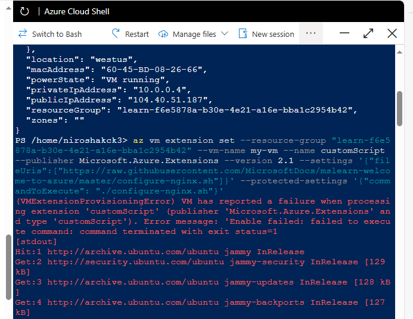Viewport: 413px width, 319px height.
Task: Click the "az" command word
Action: pyautogui.click(x=138, y=140)
